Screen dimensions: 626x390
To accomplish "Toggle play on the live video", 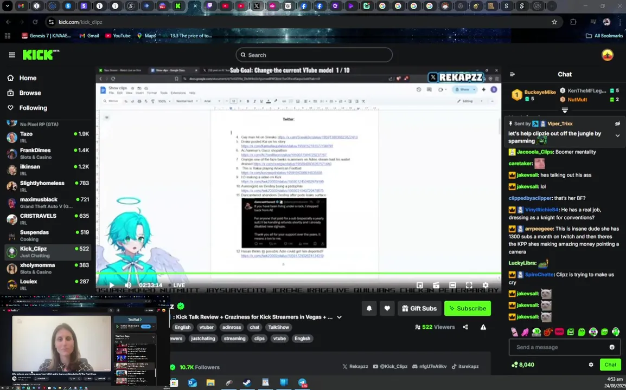I will point(111,285).
